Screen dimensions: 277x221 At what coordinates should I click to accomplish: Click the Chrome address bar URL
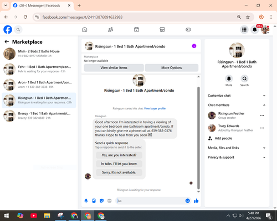click(83, 17)
